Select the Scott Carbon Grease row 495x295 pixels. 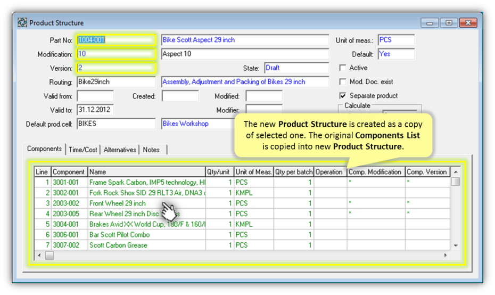(x=242, y=245)
